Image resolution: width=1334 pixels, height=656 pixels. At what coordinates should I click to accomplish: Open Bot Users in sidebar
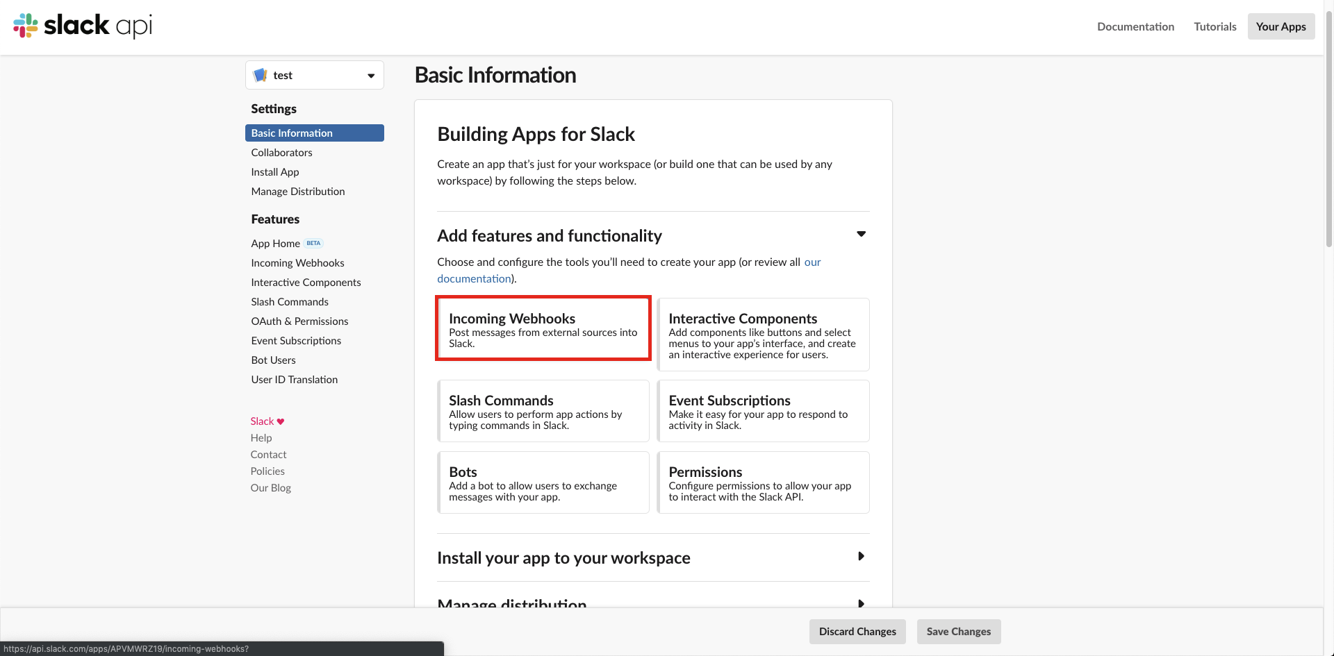pyautogui.click(x=273, y=360)
